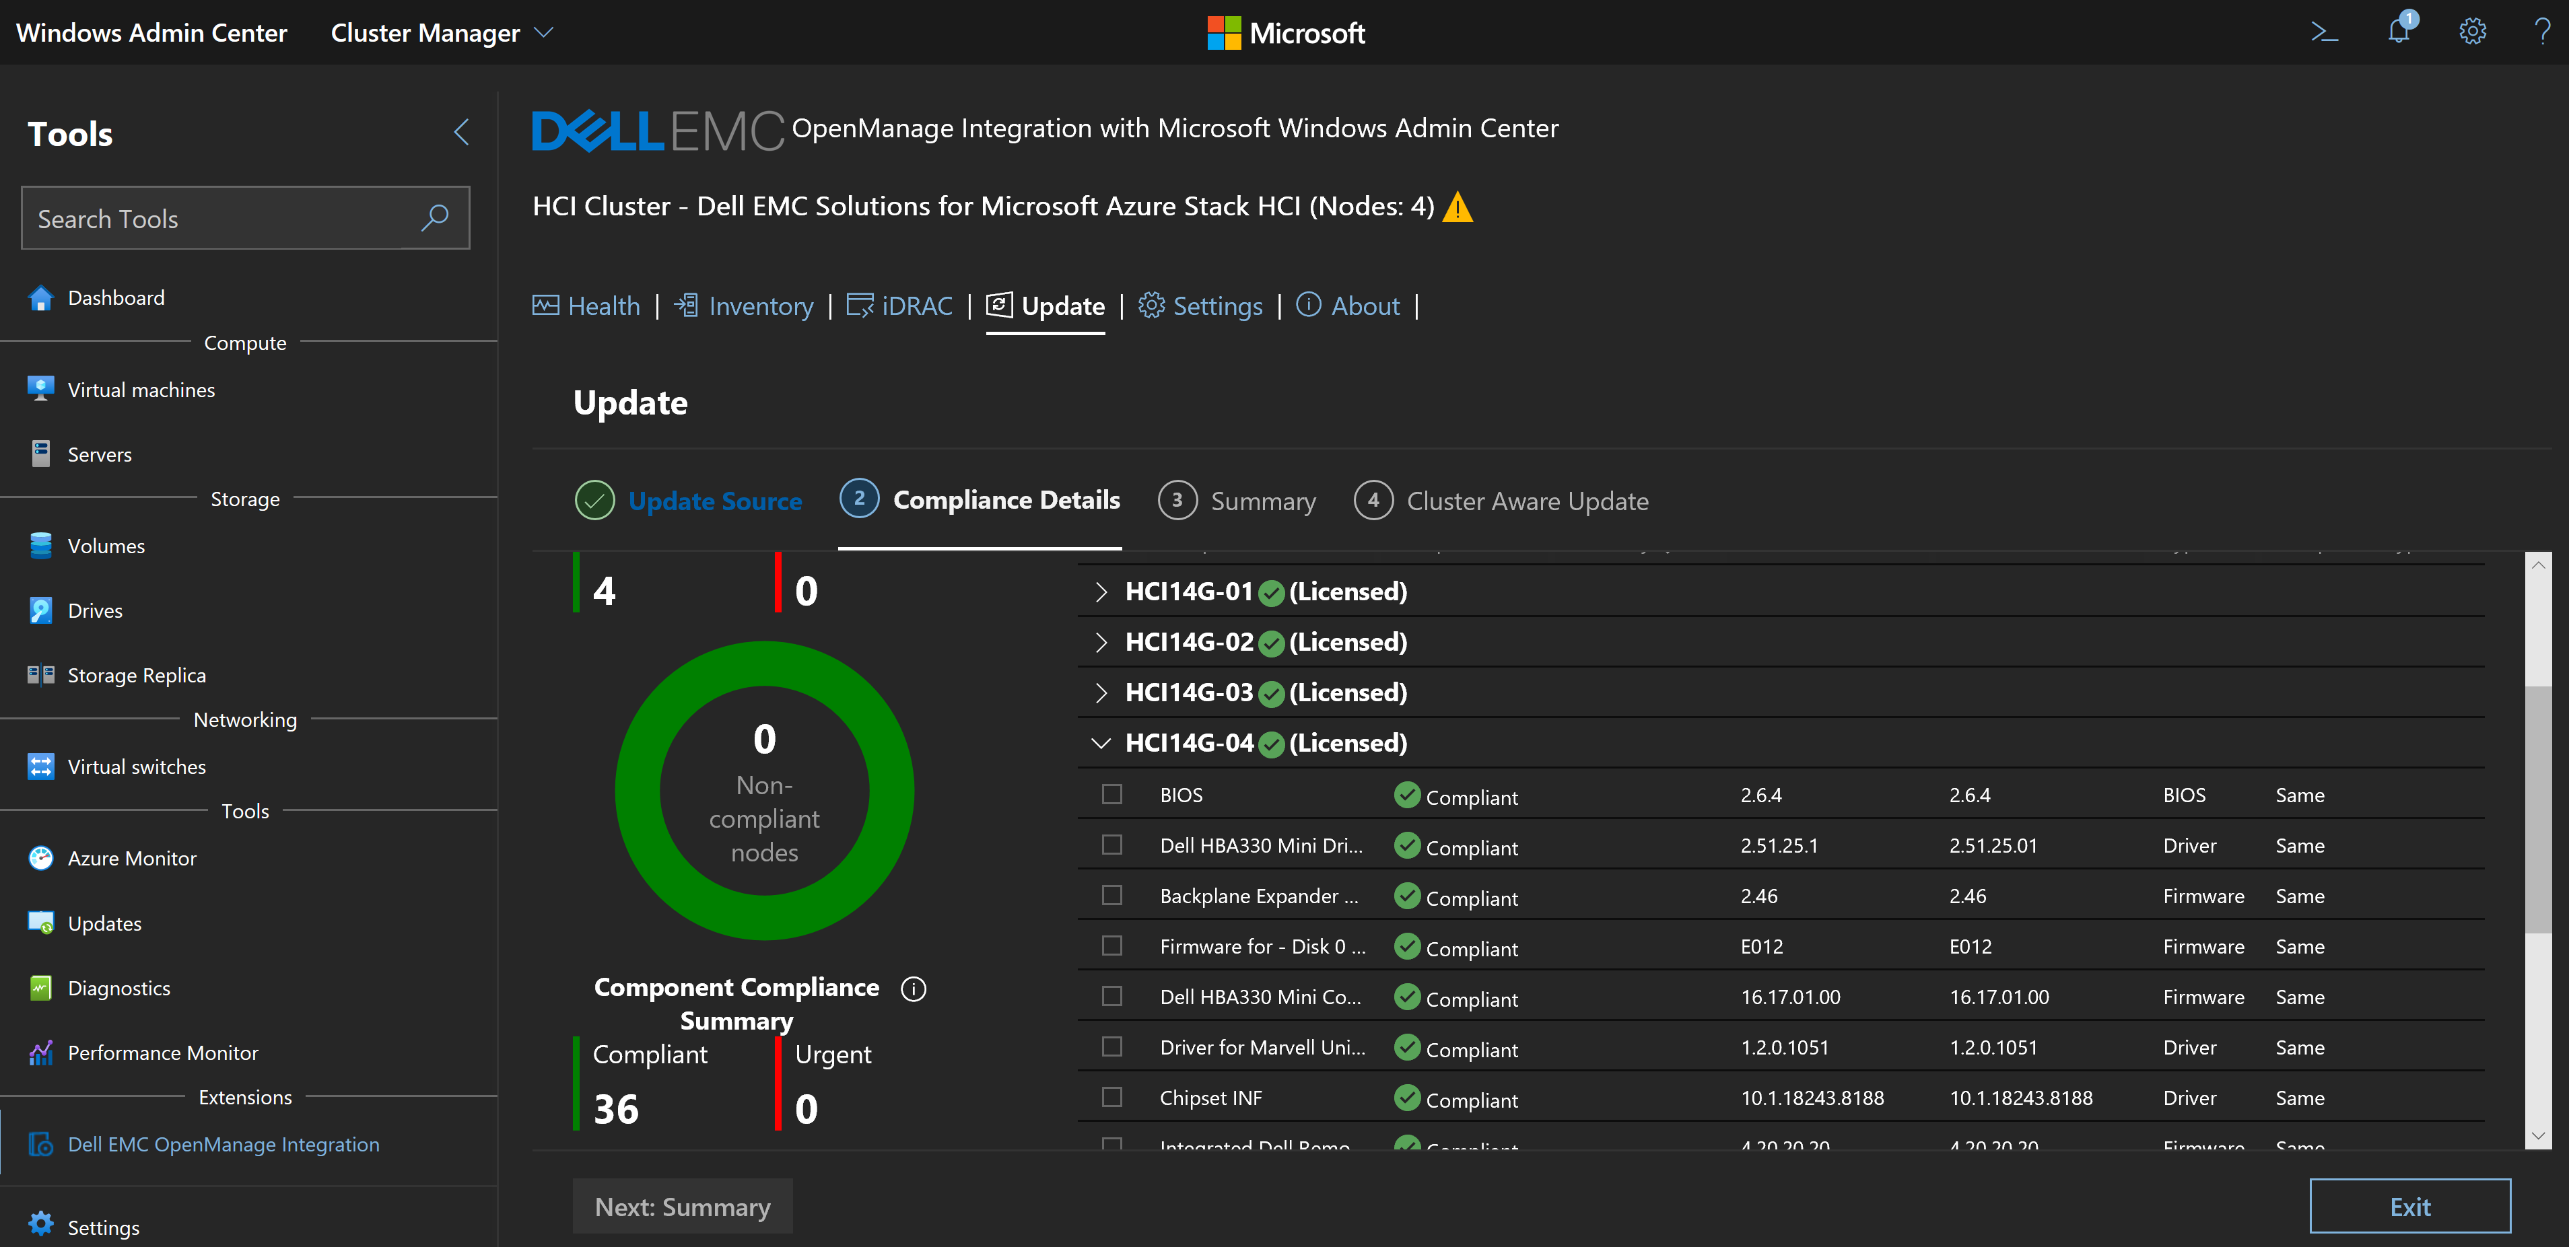Go to Update Source step
Image resolution: width=2569 pixels, height=1247 pixels.
[688, 501]
